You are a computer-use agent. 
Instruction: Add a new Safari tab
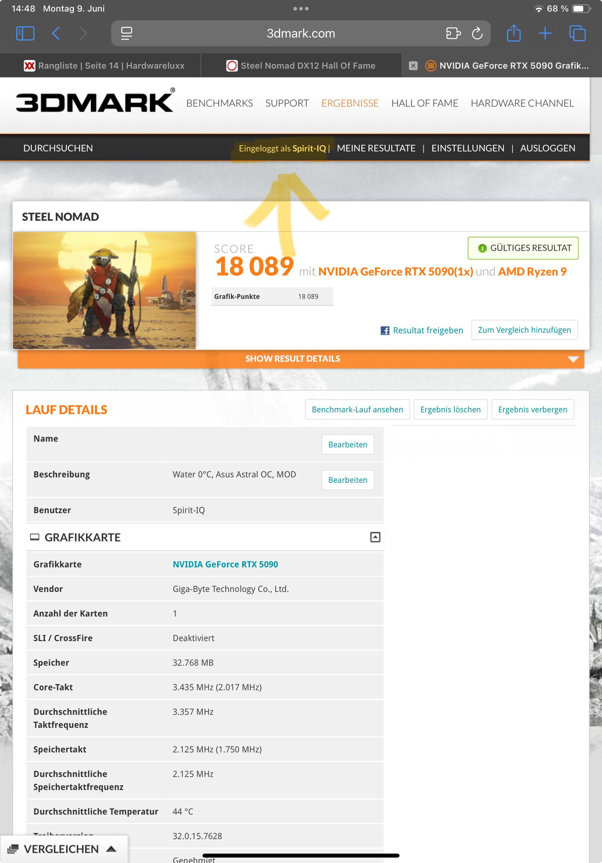[x=545, y=33]
